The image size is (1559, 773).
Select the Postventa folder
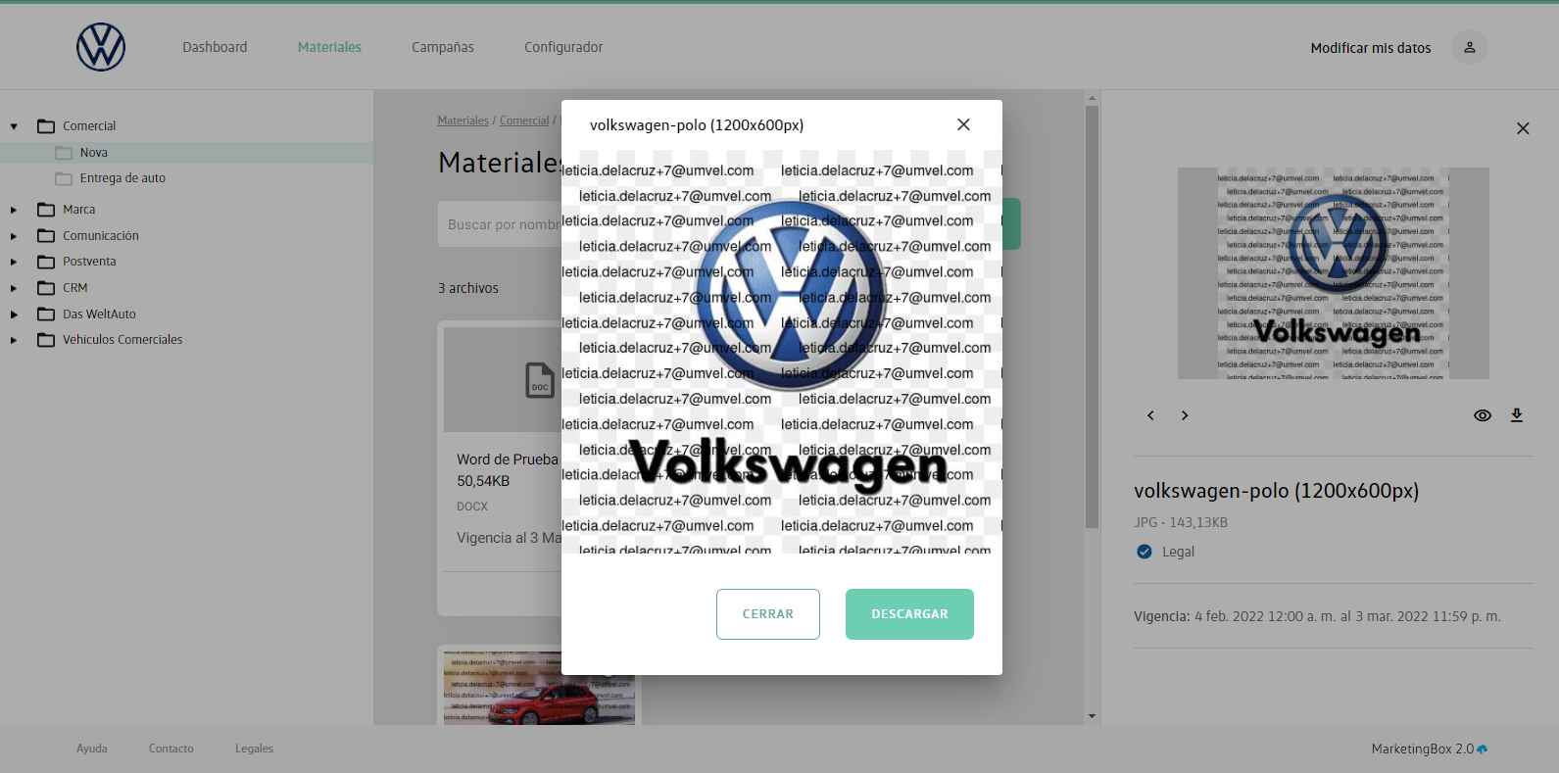pos(89,262)
